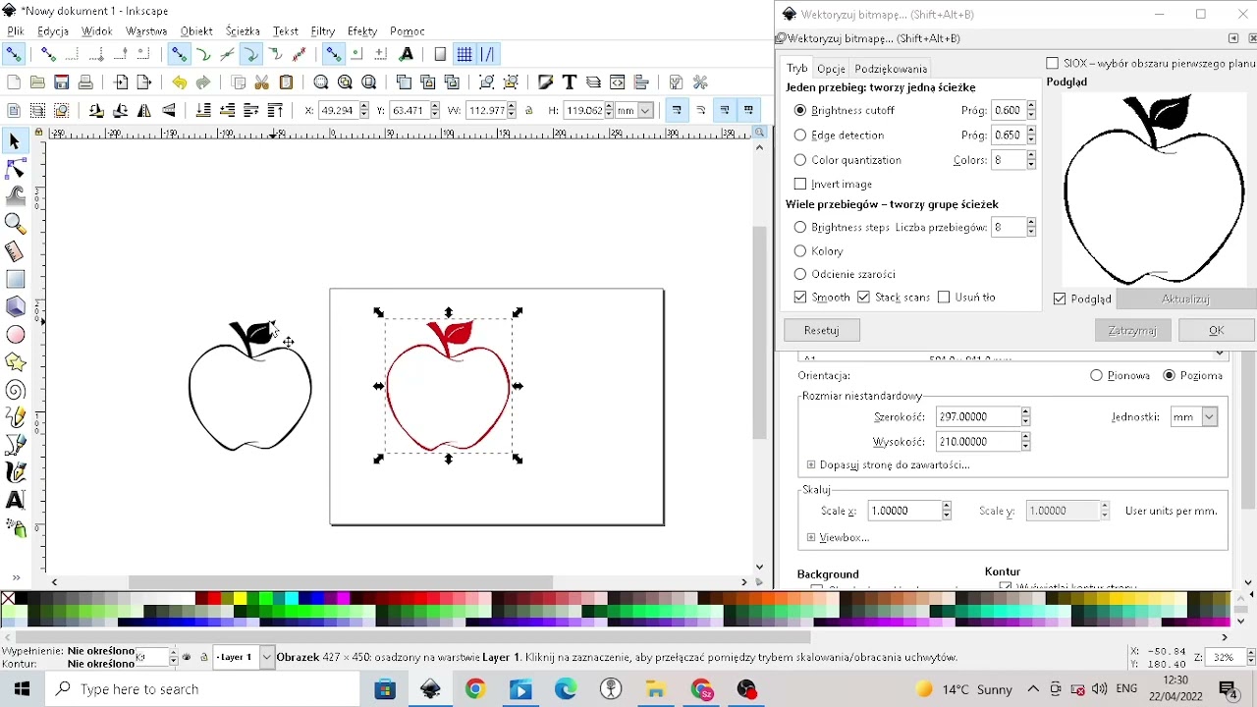Click the Resetuj button
The width and height of the screenshot is (1257, 707).
[x=822, y=330]
